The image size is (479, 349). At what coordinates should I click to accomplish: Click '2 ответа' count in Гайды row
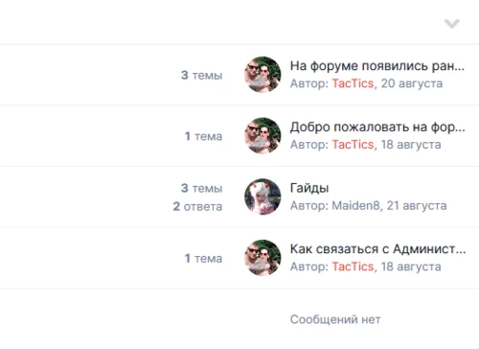click(197, 206)
